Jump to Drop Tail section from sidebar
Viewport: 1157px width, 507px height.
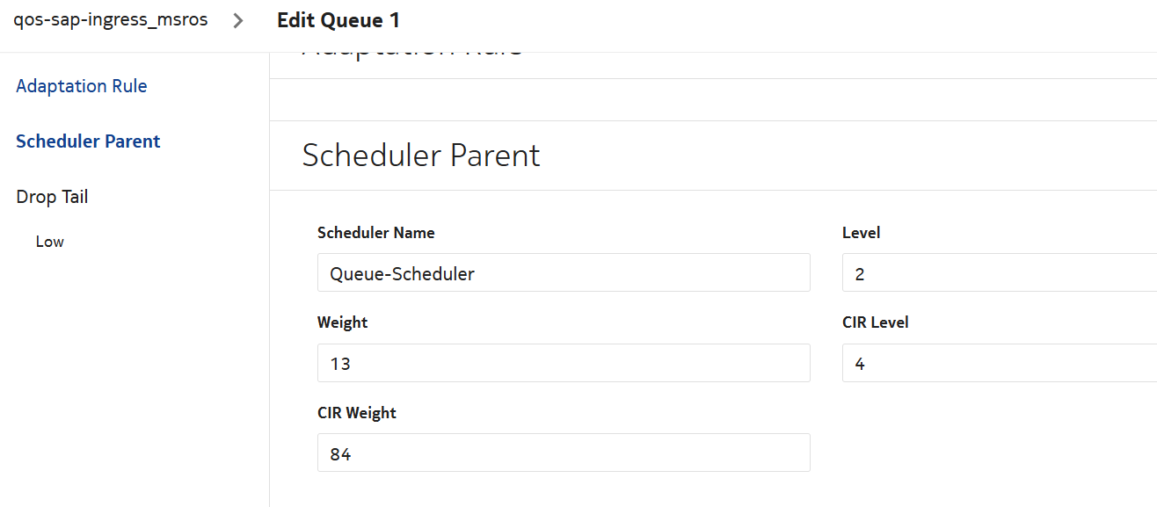[x=52, y=197]
